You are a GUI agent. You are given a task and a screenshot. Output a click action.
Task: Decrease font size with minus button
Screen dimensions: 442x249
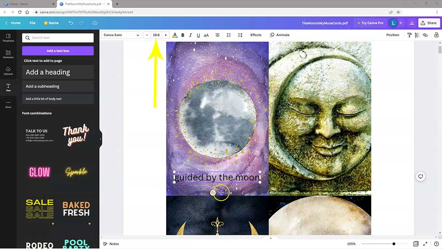[x=147, y=35]
